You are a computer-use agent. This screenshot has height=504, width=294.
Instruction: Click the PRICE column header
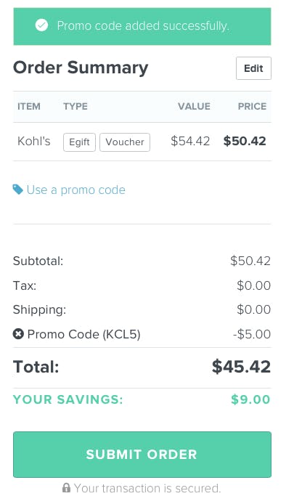point(252,107)
